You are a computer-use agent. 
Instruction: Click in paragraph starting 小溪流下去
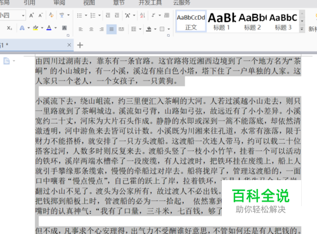point(168,156)
